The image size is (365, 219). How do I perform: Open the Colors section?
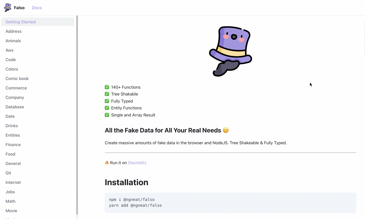tap(38, 69)
